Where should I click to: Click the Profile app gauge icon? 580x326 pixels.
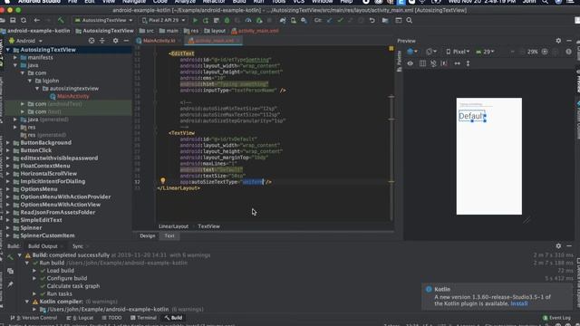click(248, 20)
